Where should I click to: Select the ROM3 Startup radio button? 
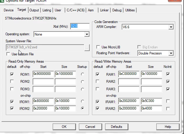pyautogui.click(x=82, y=89)
